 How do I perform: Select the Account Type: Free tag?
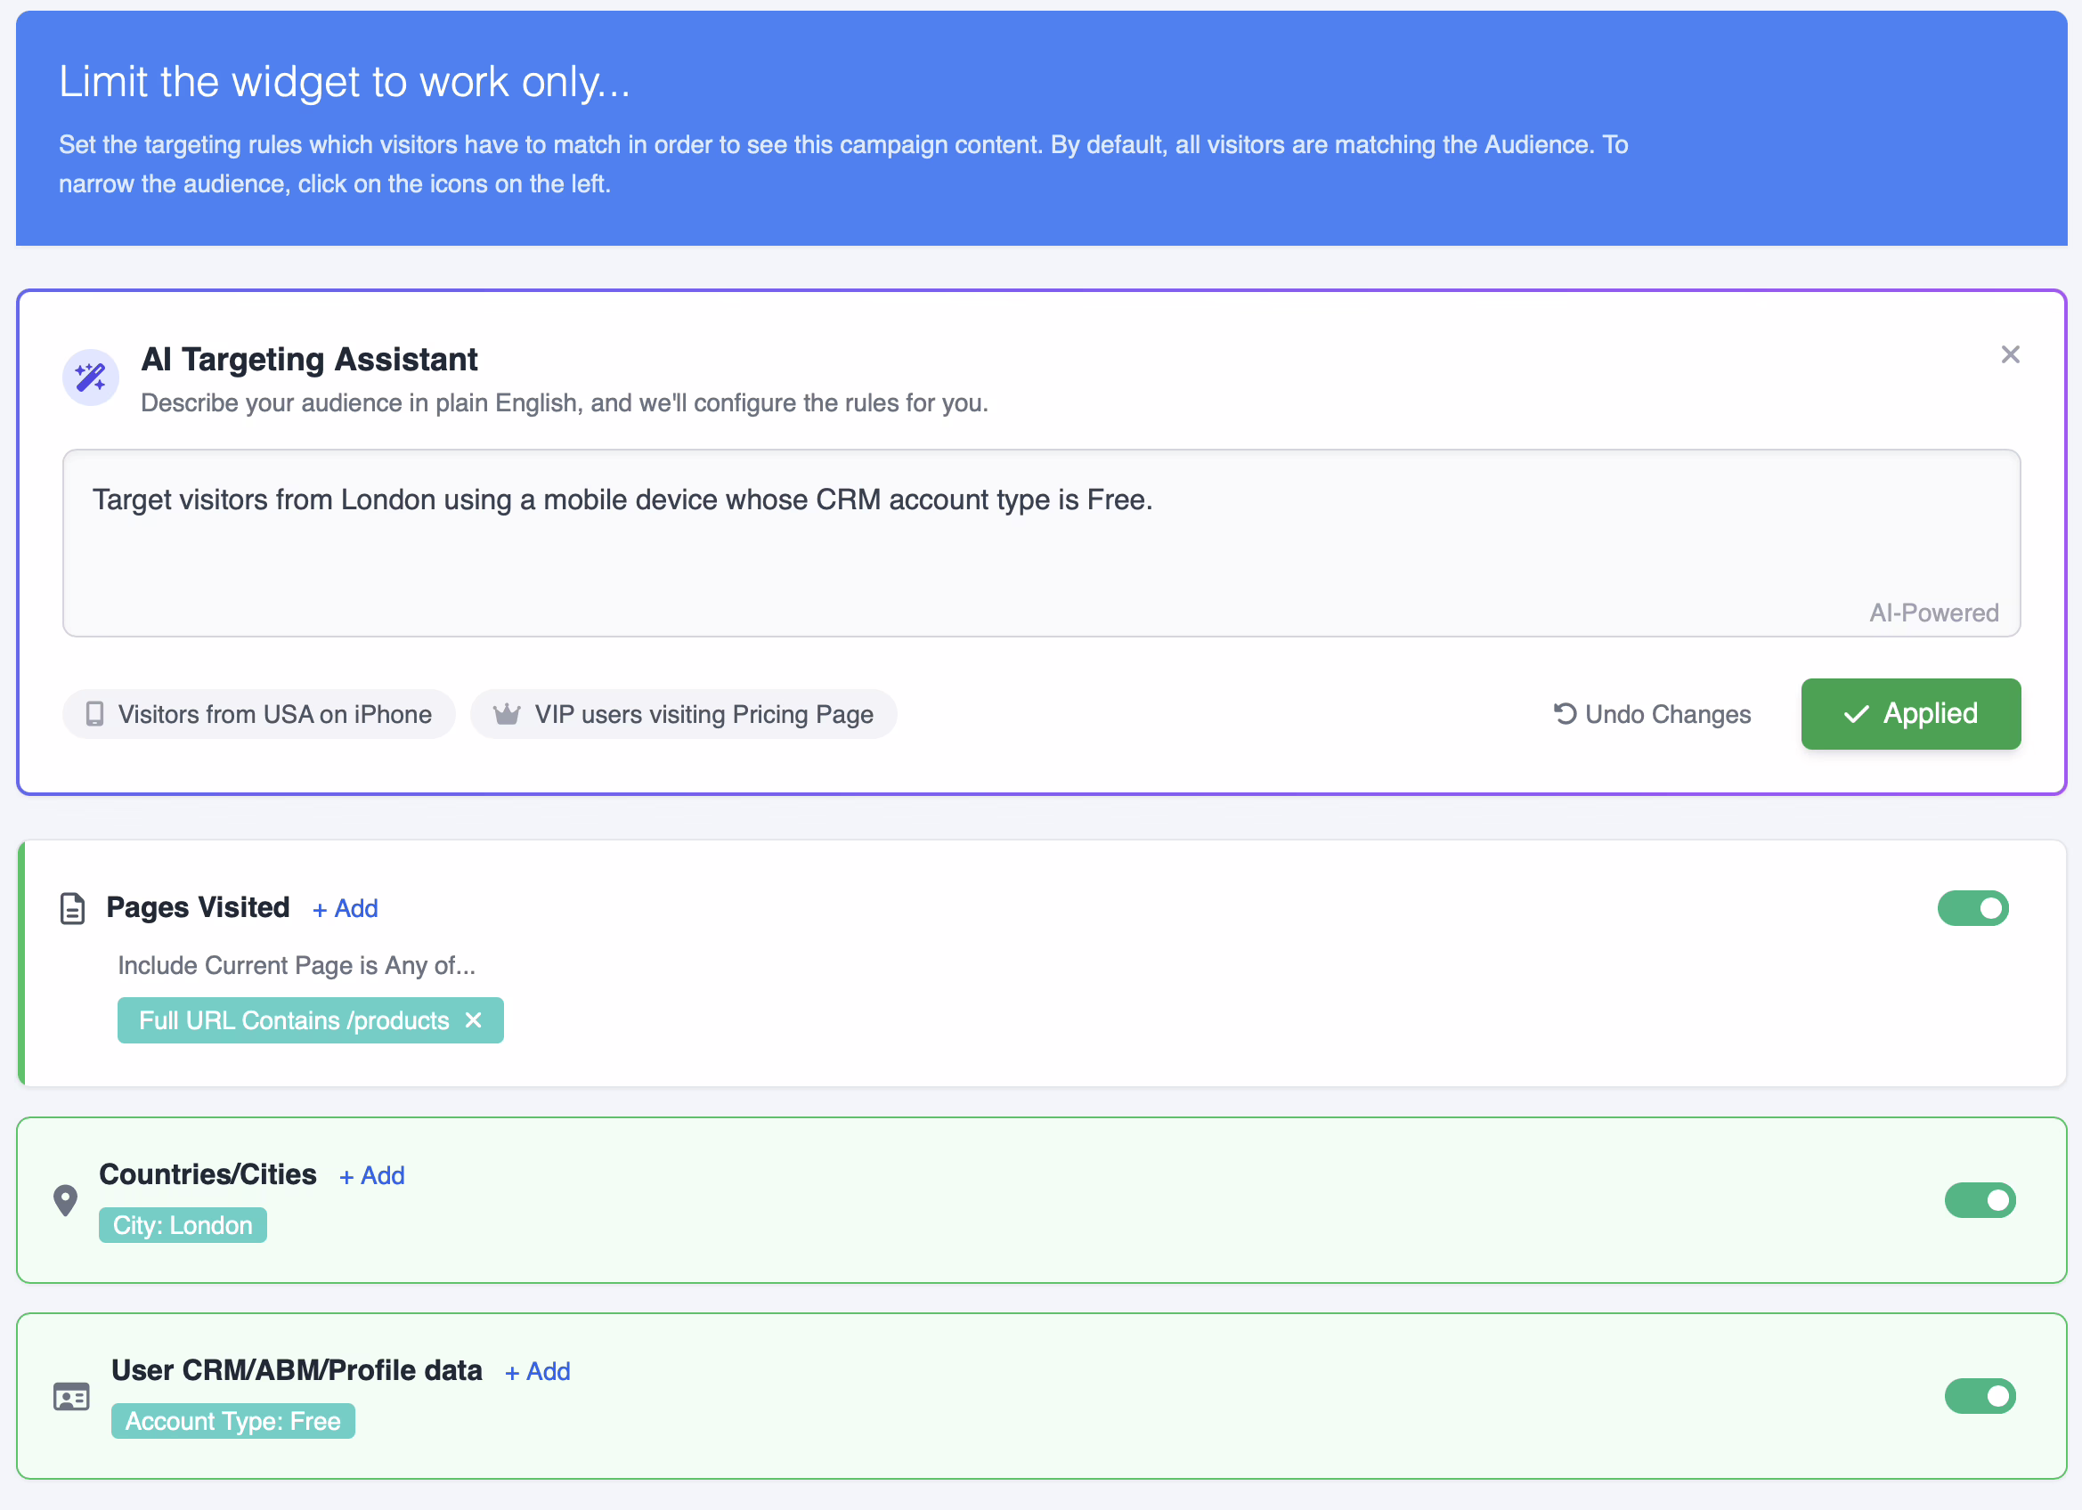pos(233,1421)
